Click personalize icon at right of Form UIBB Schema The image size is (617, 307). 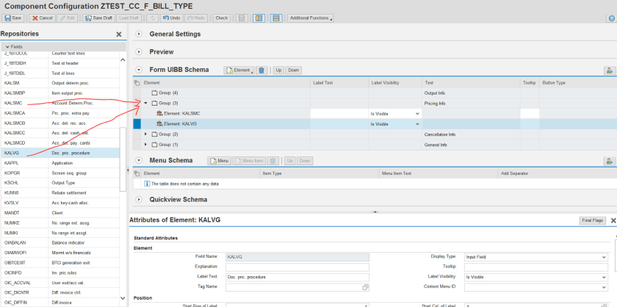pos(608,71)
